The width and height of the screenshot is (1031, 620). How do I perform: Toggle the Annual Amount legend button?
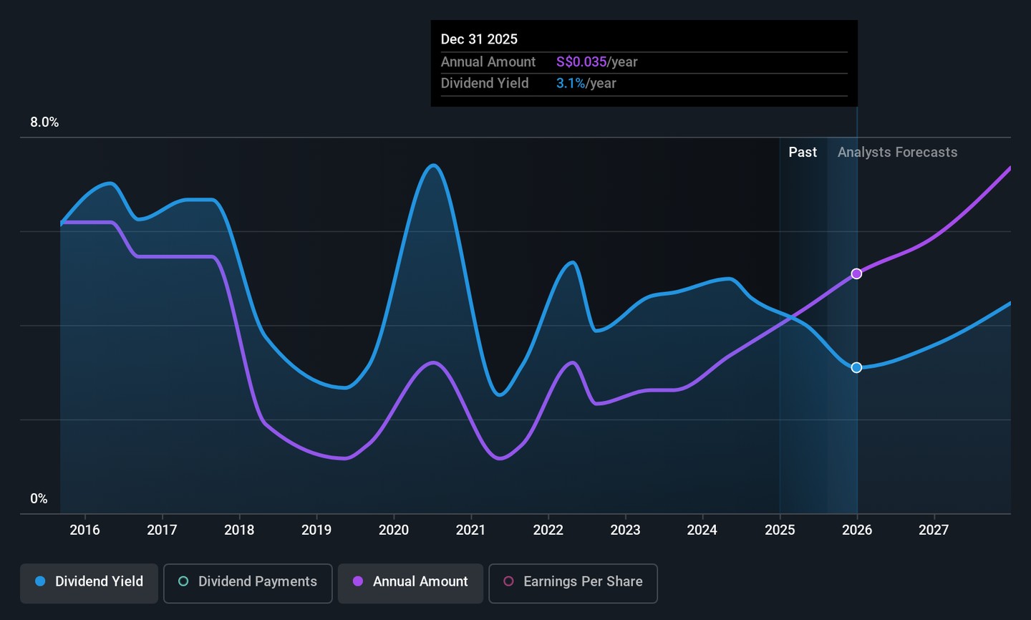pyautogui.click(x=410, y=583)
